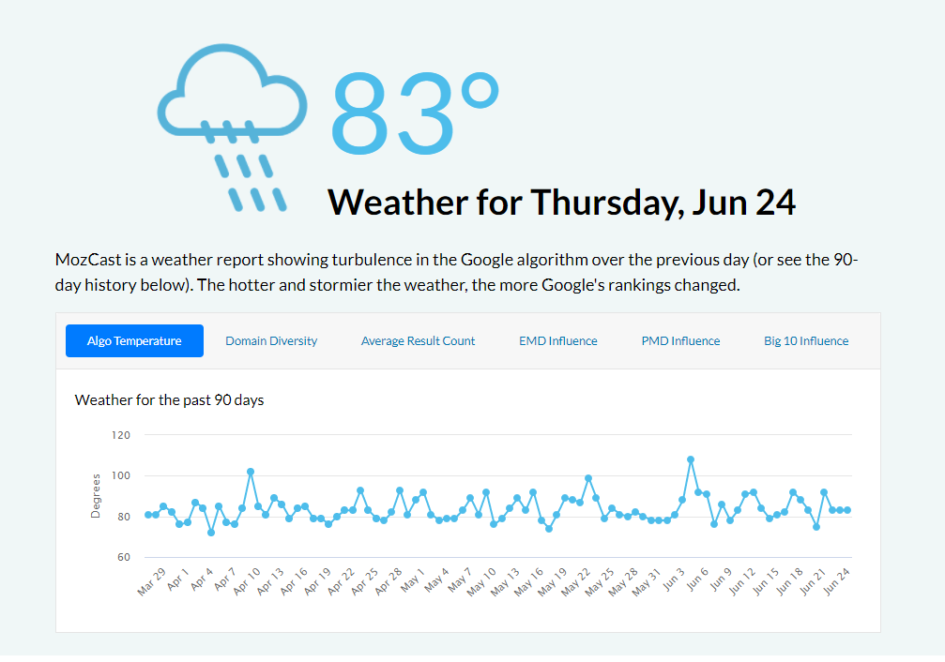Click the May 1 x-axis label
The image size is (945, 662).
point(413,579)
